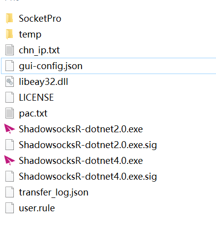216x231 pixels.
Task: Select the SocketPro folder name
Action: click(x=40, y=18)
